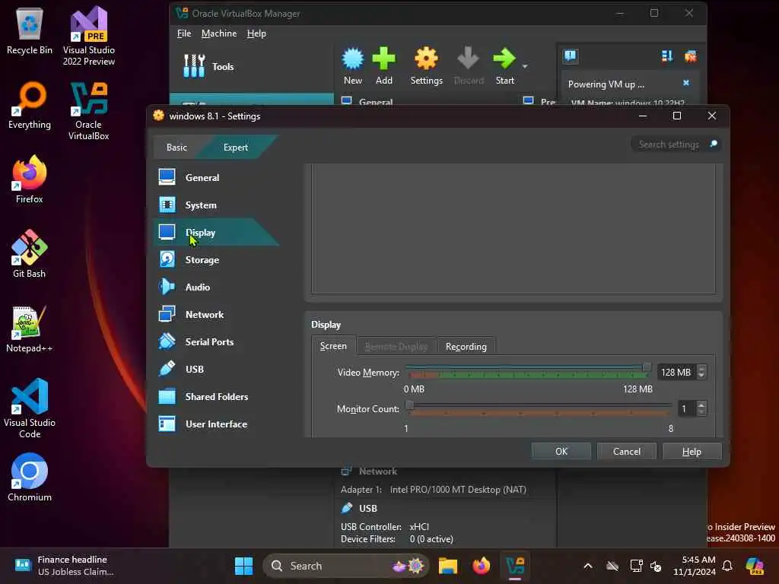Click File Explorer icon in taskbar

click(x=447, y=566)
